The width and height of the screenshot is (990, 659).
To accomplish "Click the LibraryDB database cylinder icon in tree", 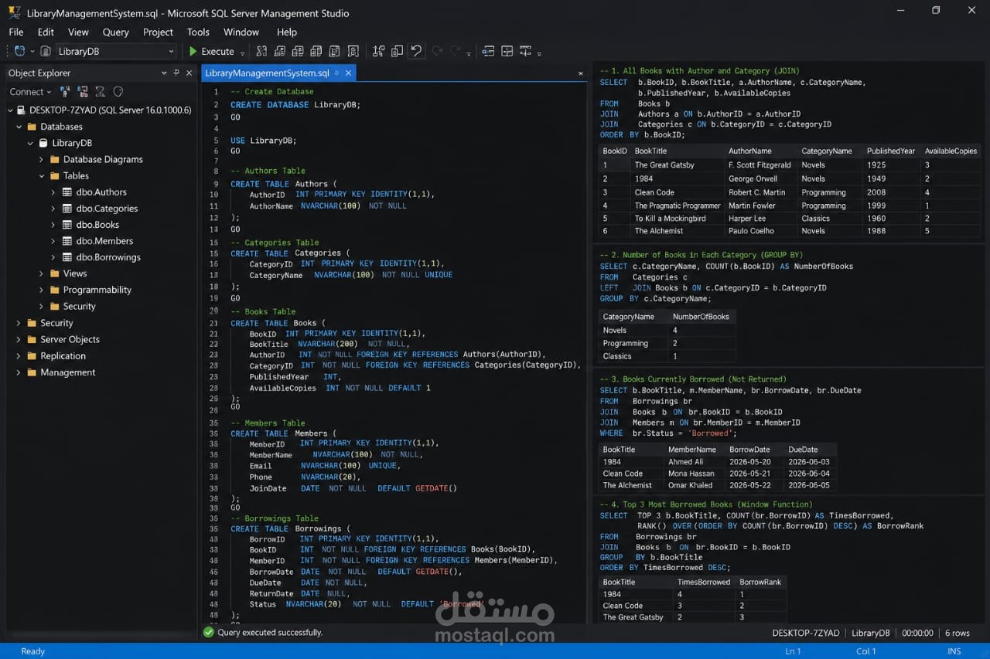I will [x=43, y=143].
